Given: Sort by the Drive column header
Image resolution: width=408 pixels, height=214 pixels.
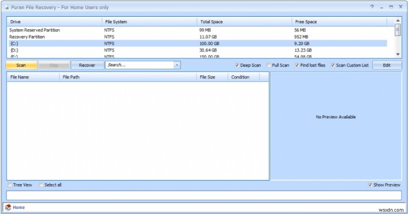Looking at the screenshot, I should tap(54, 22).
